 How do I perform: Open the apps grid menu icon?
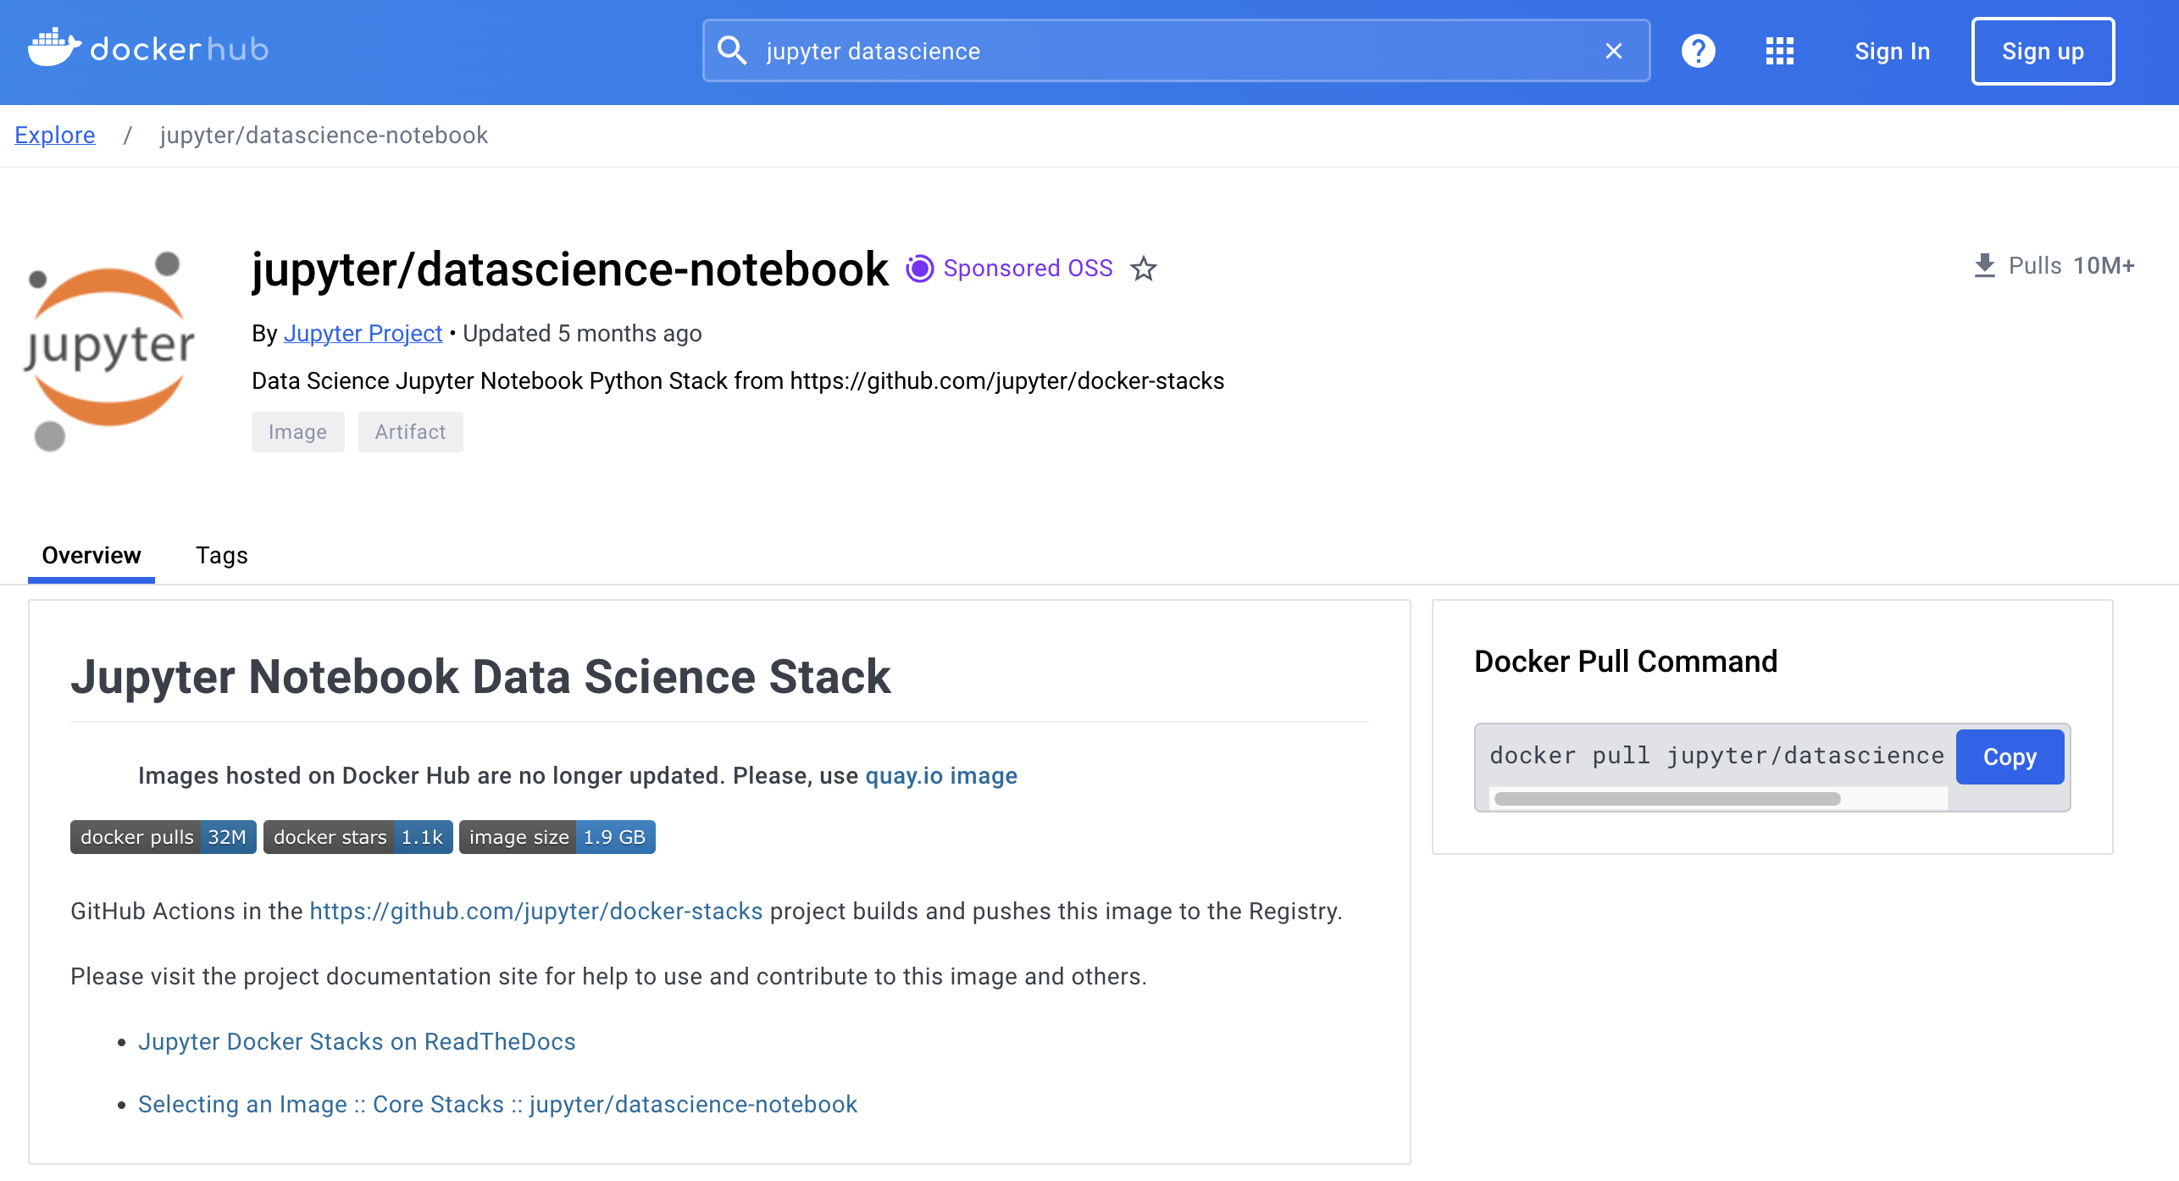pos(1780,51)
